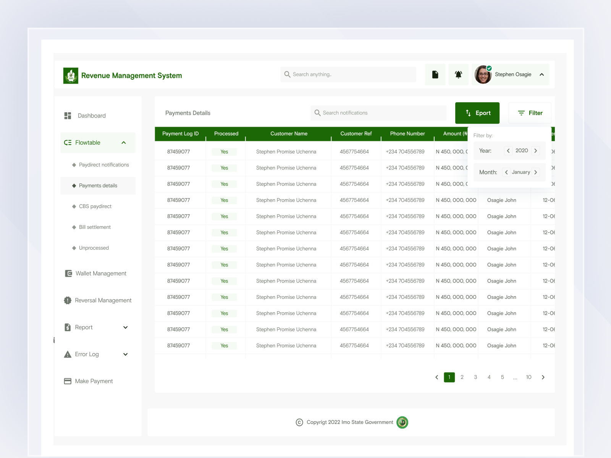Open the Filter panel

[530, 113]
